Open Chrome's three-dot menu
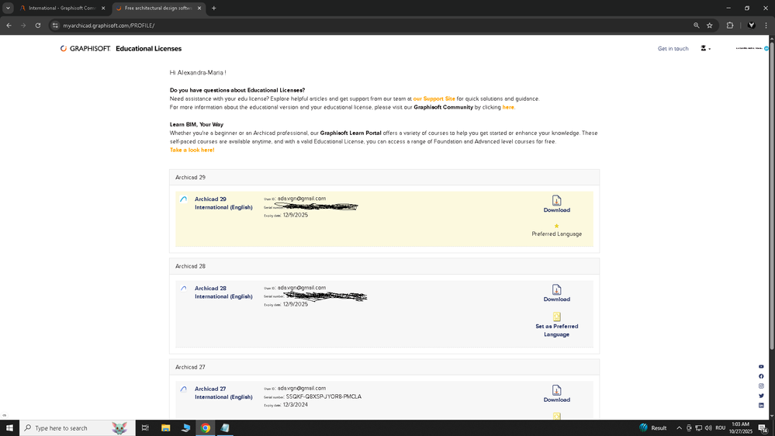 click(x=766, y=25)
